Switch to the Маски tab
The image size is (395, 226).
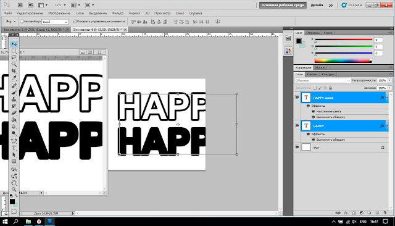[320, 67]
